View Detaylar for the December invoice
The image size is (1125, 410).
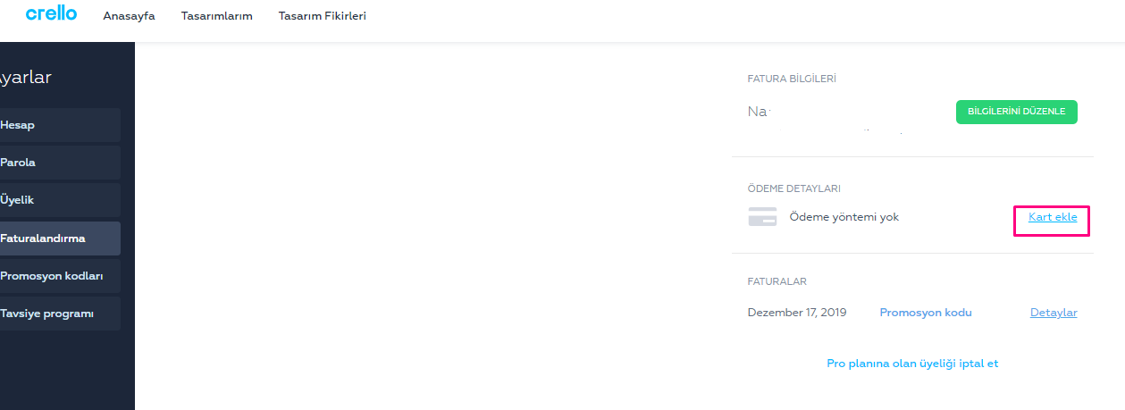(1054, 313)
